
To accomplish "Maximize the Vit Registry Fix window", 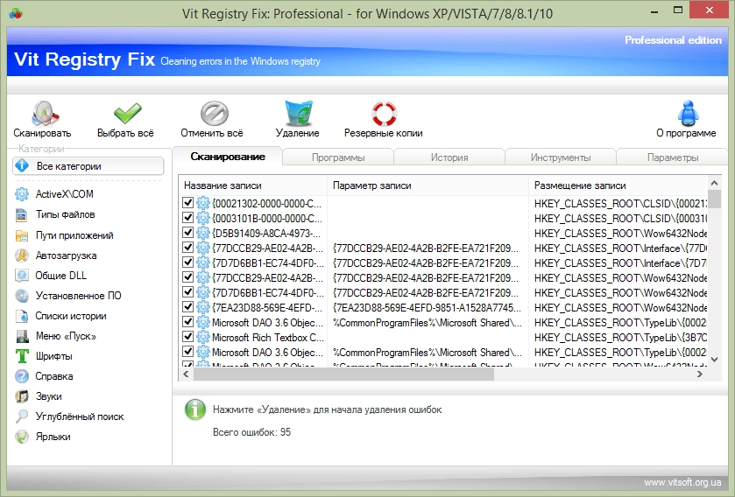I will (x=678, y=10).
